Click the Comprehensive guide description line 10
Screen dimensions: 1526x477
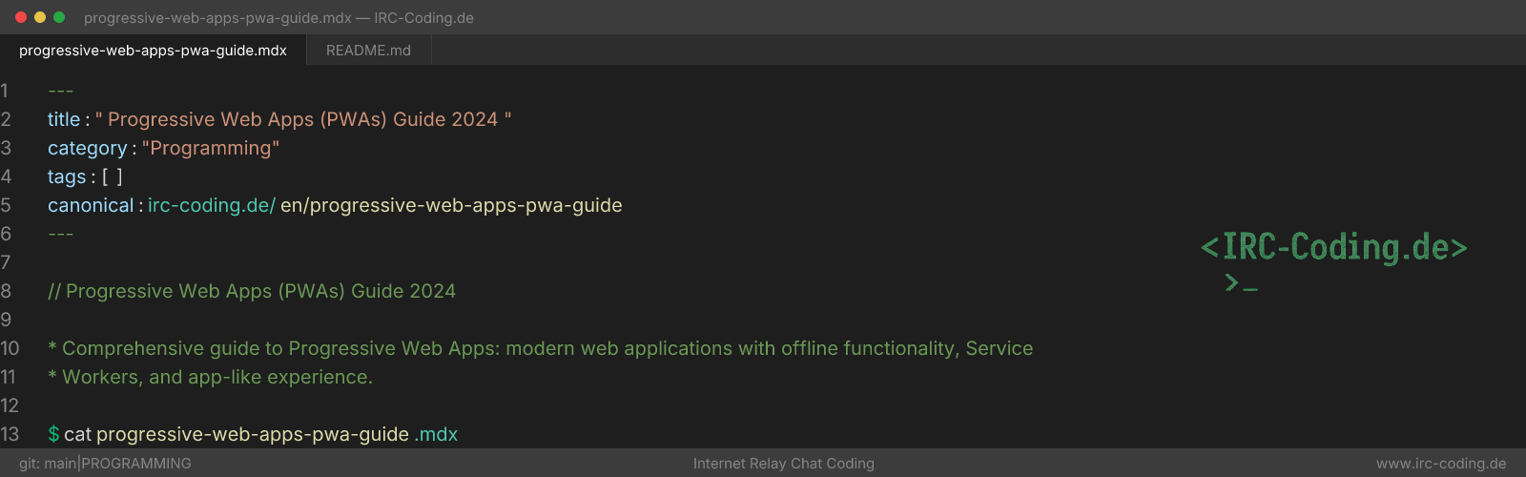click(541, 348)
